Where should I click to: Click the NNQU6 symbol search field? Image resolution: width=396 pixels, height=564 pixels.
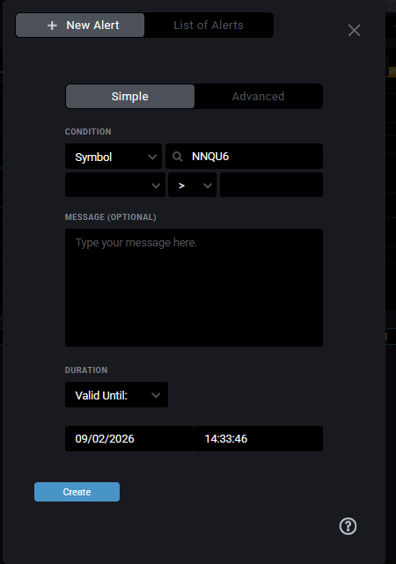coord(244,157)
